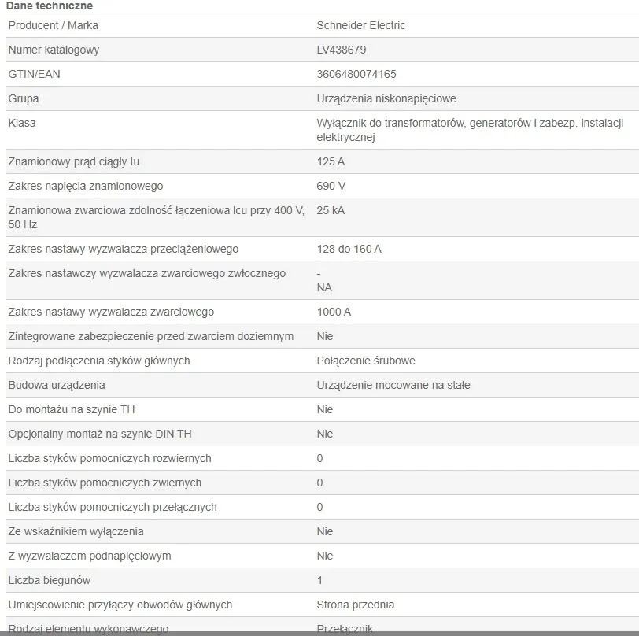Click the catalog number LV438679
Viewport: 639px width, 636px height.
coord(341,50)
